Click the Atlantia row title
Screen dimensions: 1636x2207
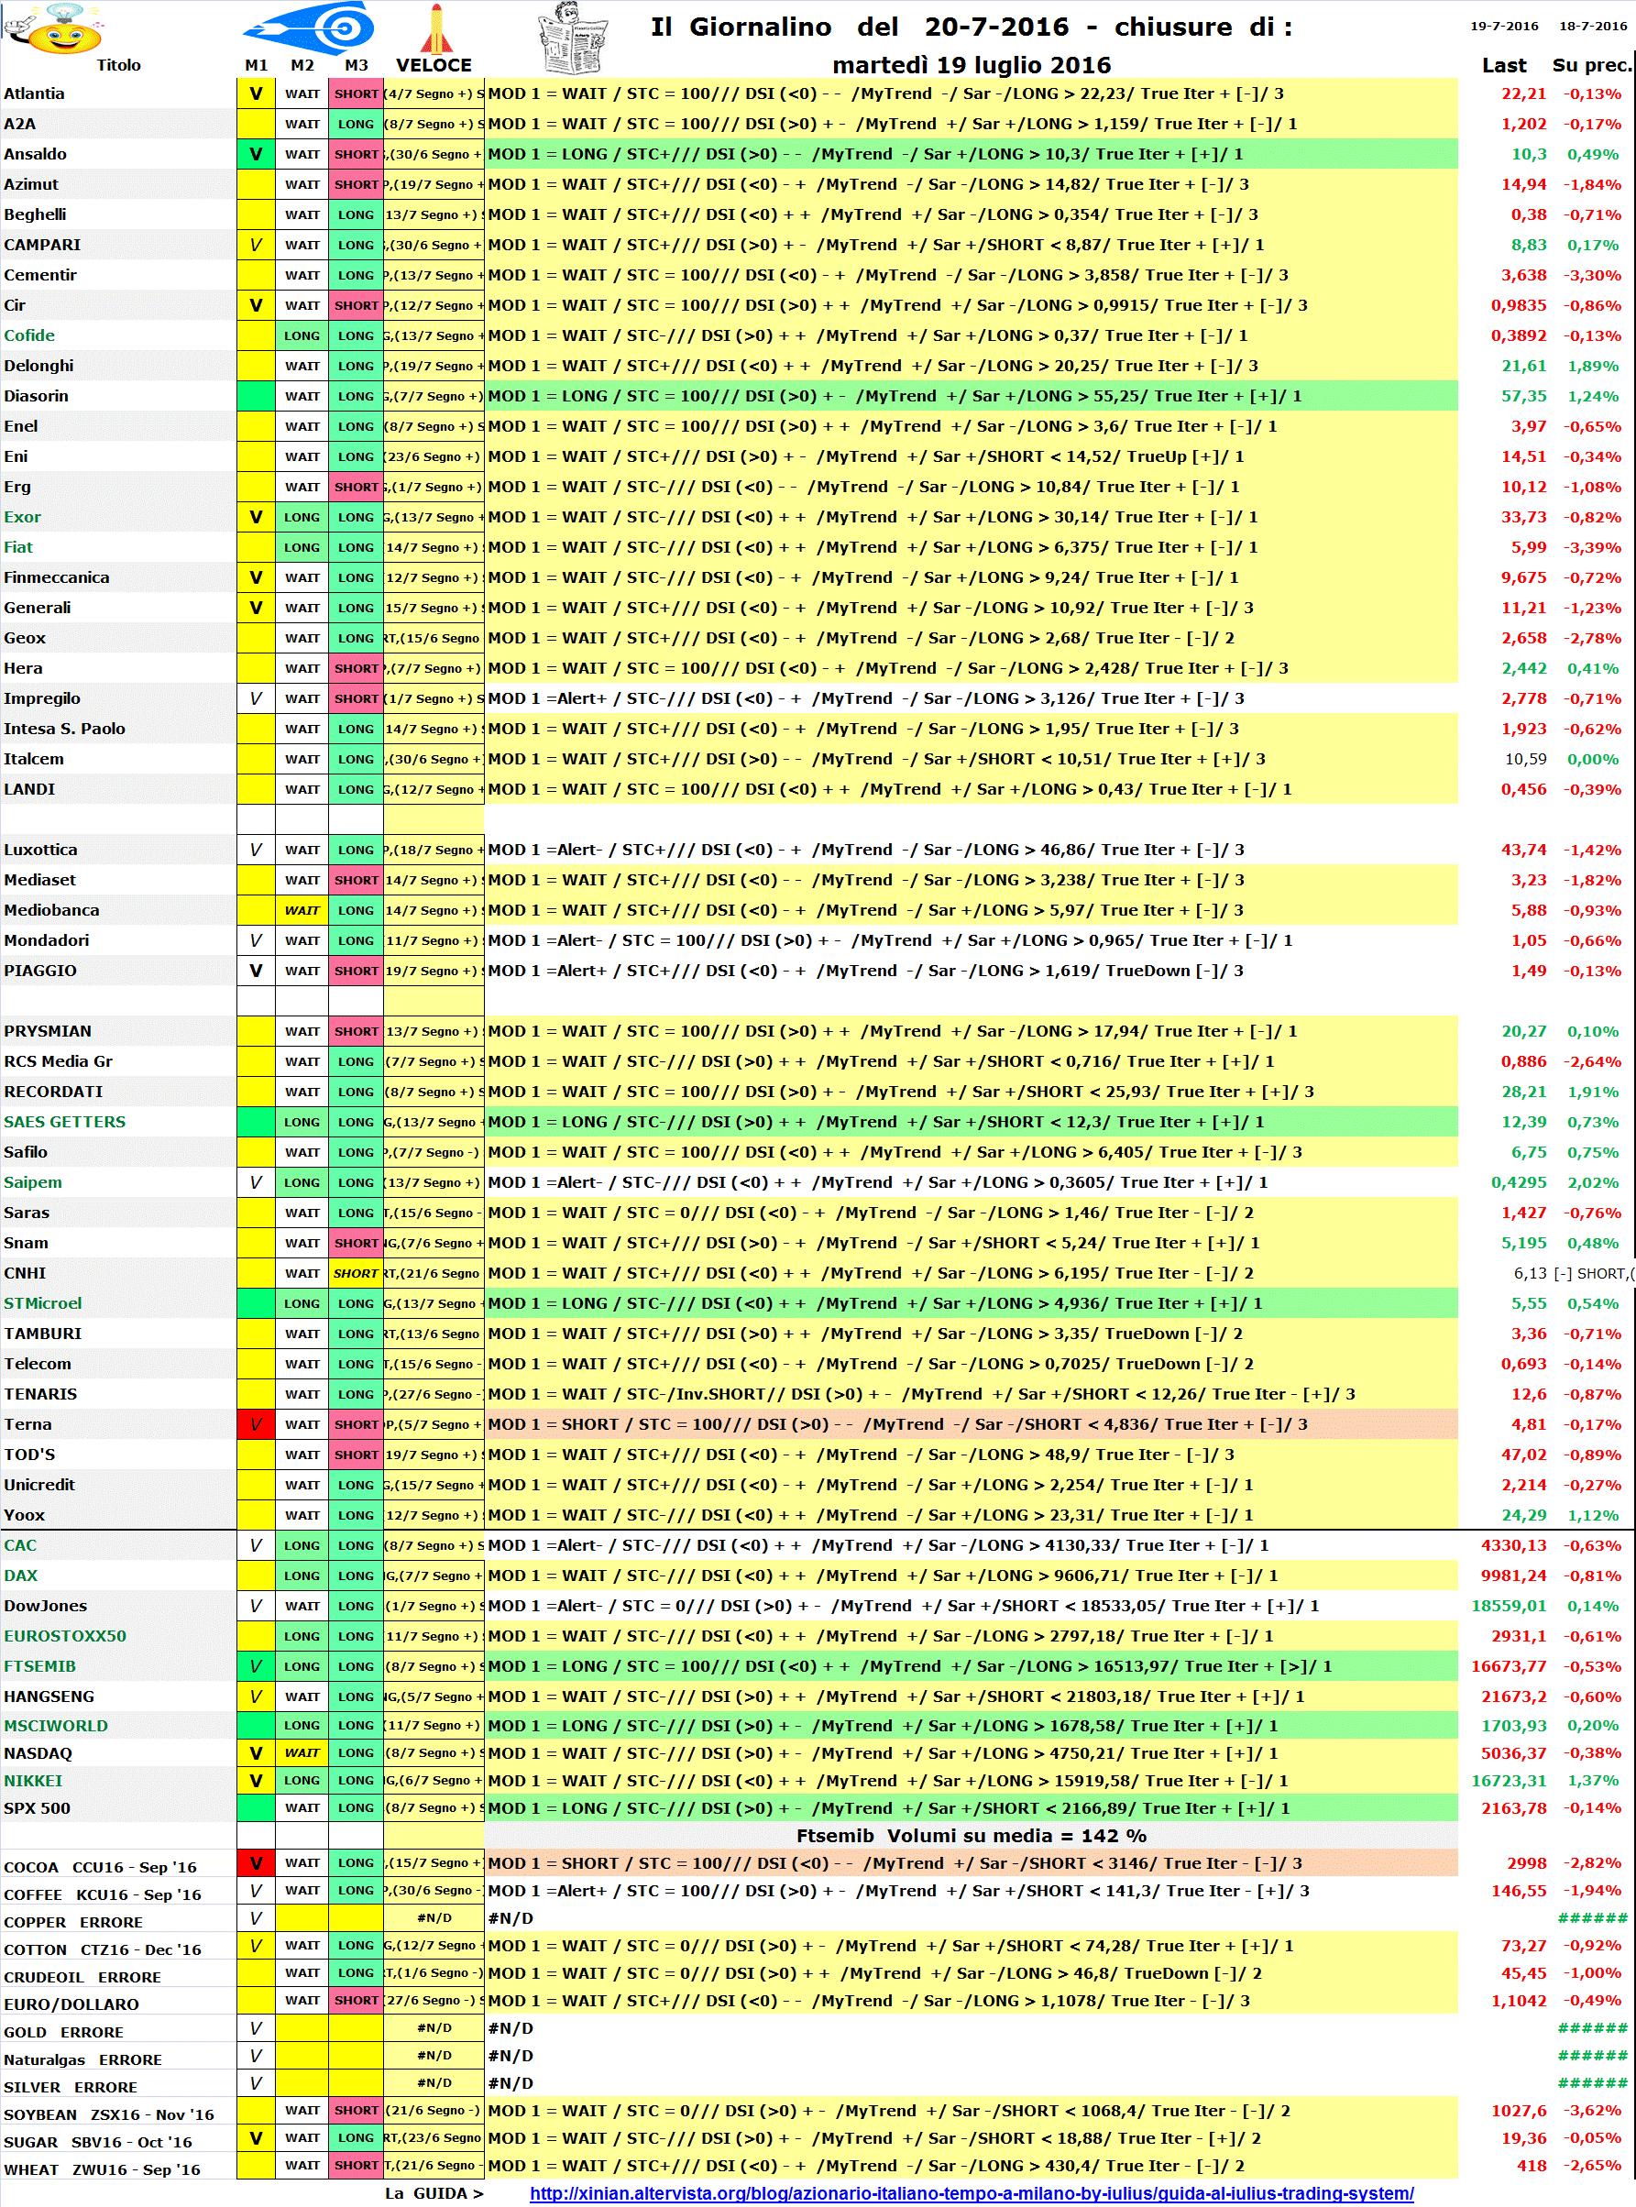click(x=35, y=94)
